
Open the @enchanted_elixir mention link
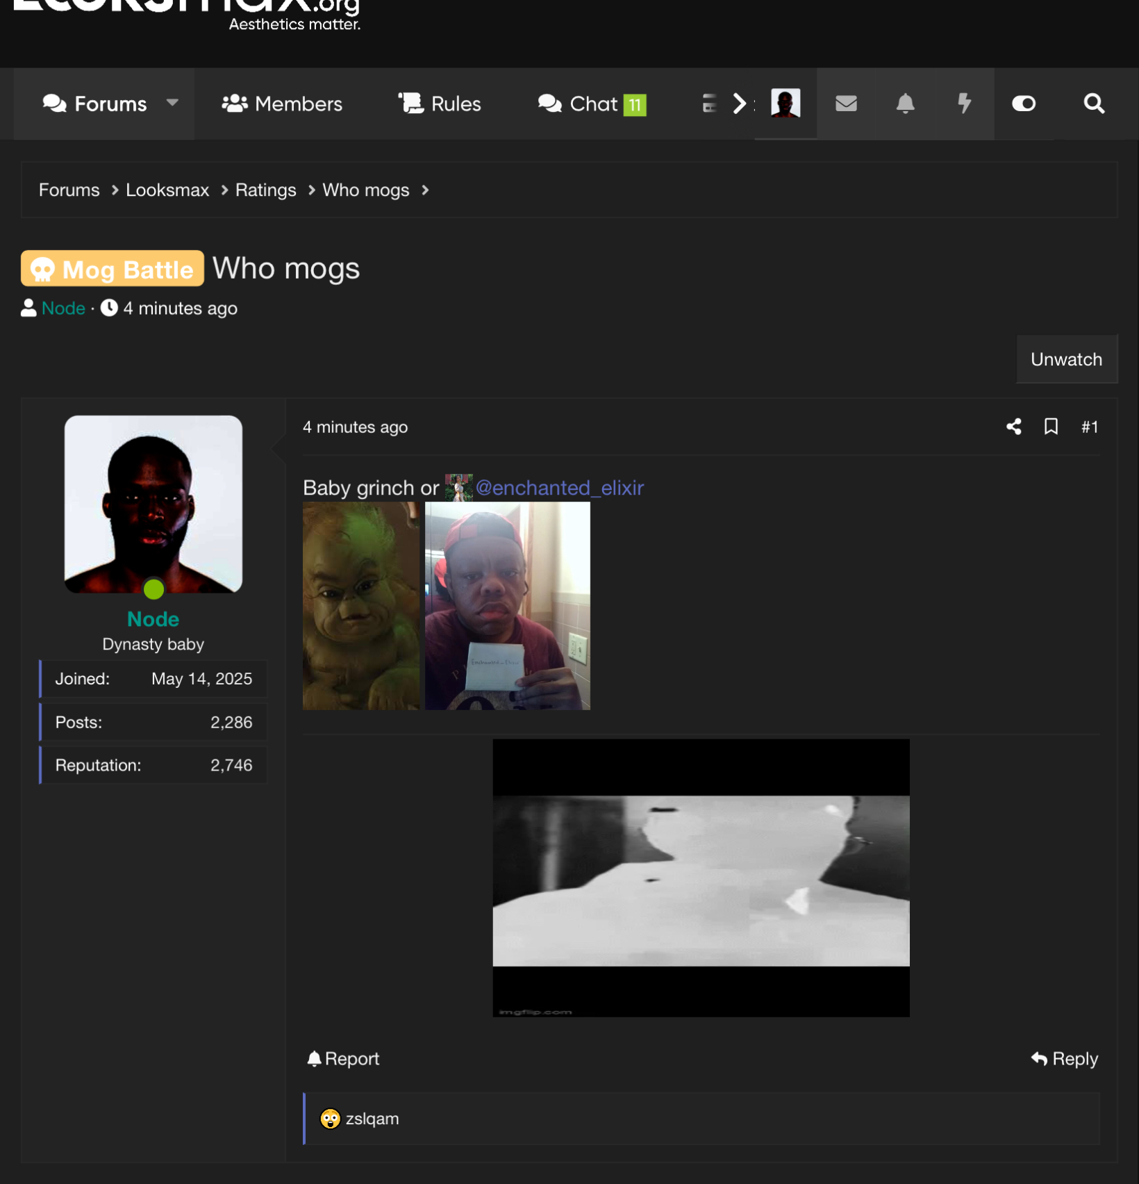pyautogui.click(x=559, y=488)
